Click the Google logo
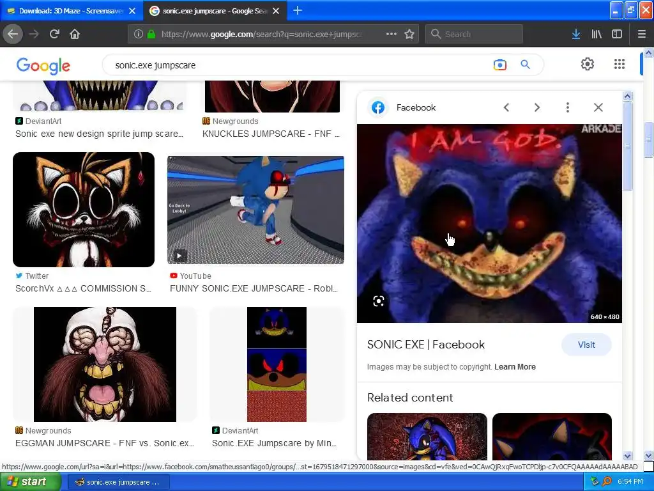This screenshot has height=491, width=654. pyautogui.click(x=43, y=66)
